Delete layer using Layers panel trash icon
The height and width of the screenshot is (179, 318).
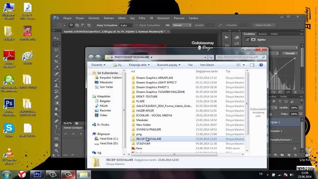[295, 155]
